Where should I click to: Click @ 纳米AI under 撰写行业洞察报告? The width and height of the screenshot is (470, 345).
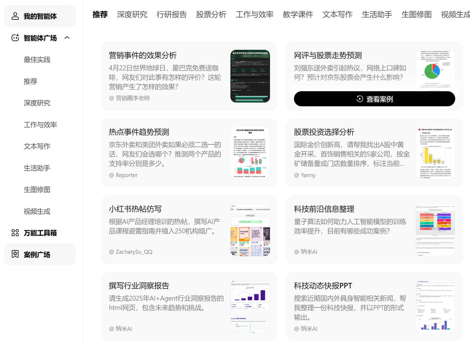[121, 329]
